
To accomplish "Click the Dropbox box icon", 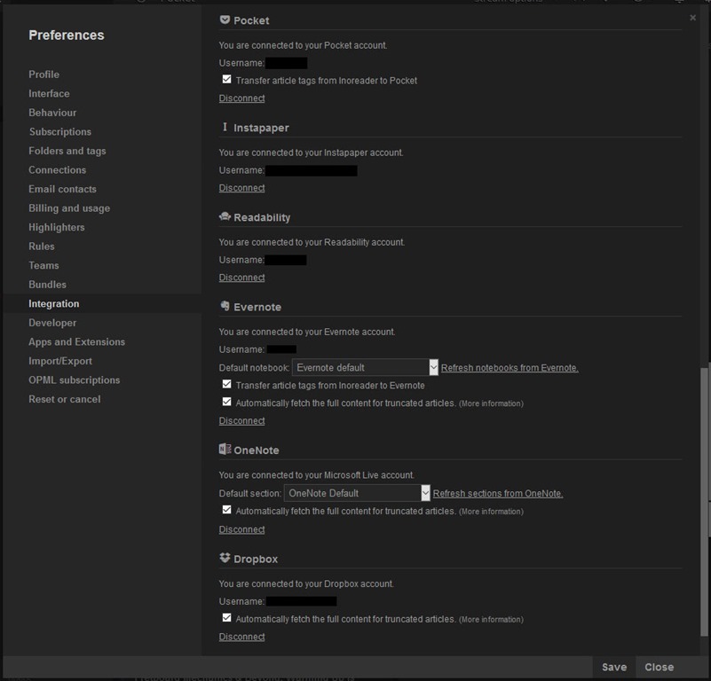I will click(x=225, y=558).
